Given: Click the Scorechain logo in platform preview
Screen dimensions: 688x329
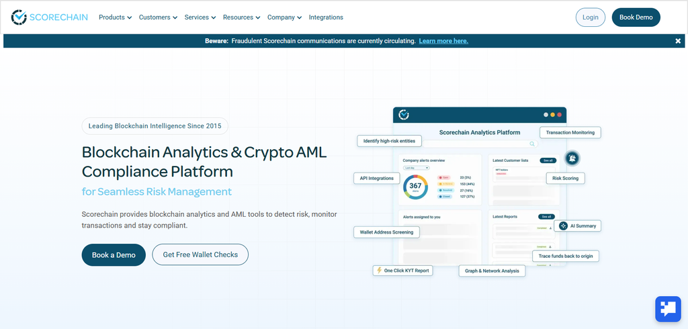Looking at the screenshot, I should coord(404,115).
